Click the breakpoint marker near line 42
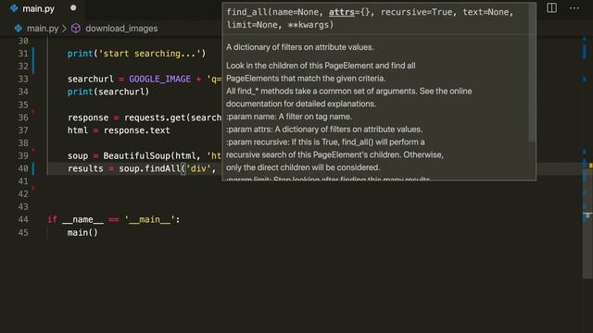 click(x=33, y=188)
